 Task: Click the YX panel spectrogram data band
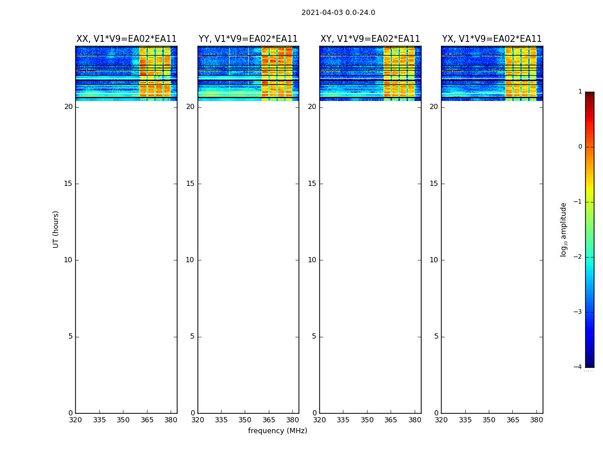pos(492,73)
